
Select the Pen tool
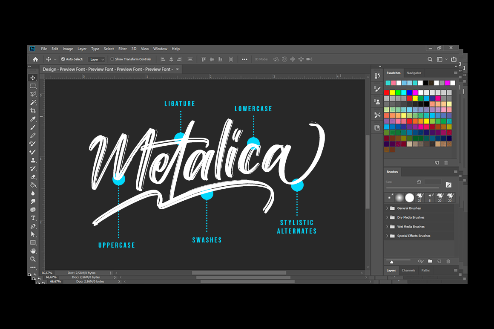(33, 226)
